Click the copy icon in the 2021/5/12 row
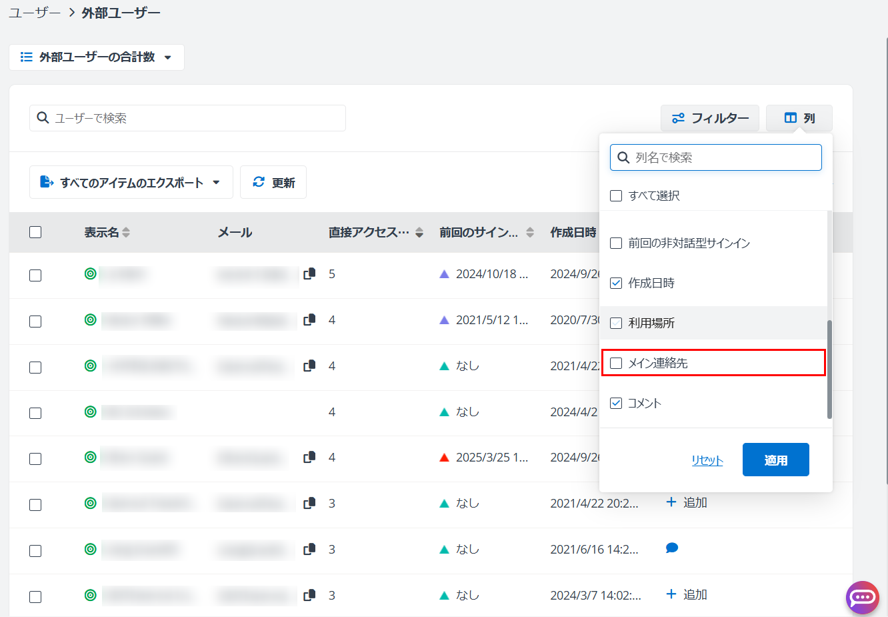 point(309,320)
